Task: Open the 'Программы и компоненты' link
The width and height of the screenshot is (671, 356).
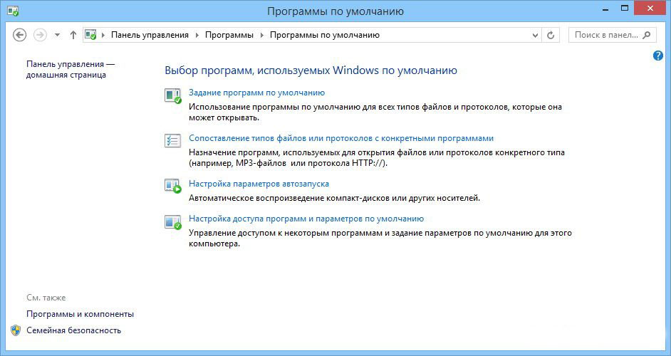Action: point(80,314)
